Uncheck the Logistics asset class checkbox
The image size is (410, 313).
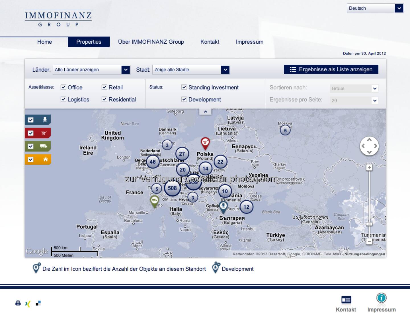[63, 99]
